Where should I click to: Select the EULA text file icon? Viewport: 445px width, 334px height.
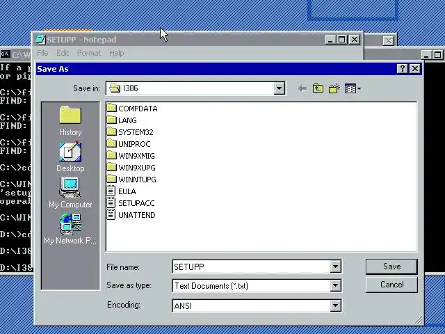[111, 191]
